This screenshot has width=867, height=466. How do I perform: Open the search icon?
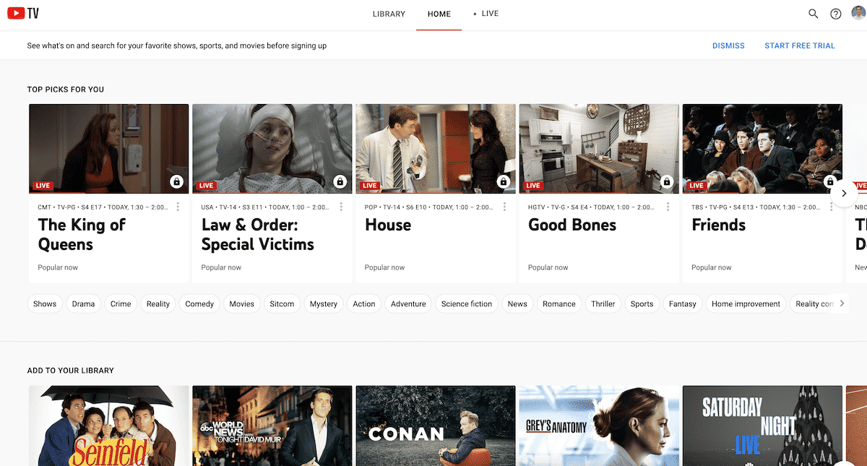814,14
